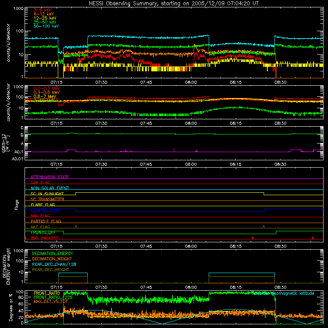Click the MAX_DET_VS_TOT legend label
The height and width of the screenshot is (328, 328).
(x=51, y=301)
